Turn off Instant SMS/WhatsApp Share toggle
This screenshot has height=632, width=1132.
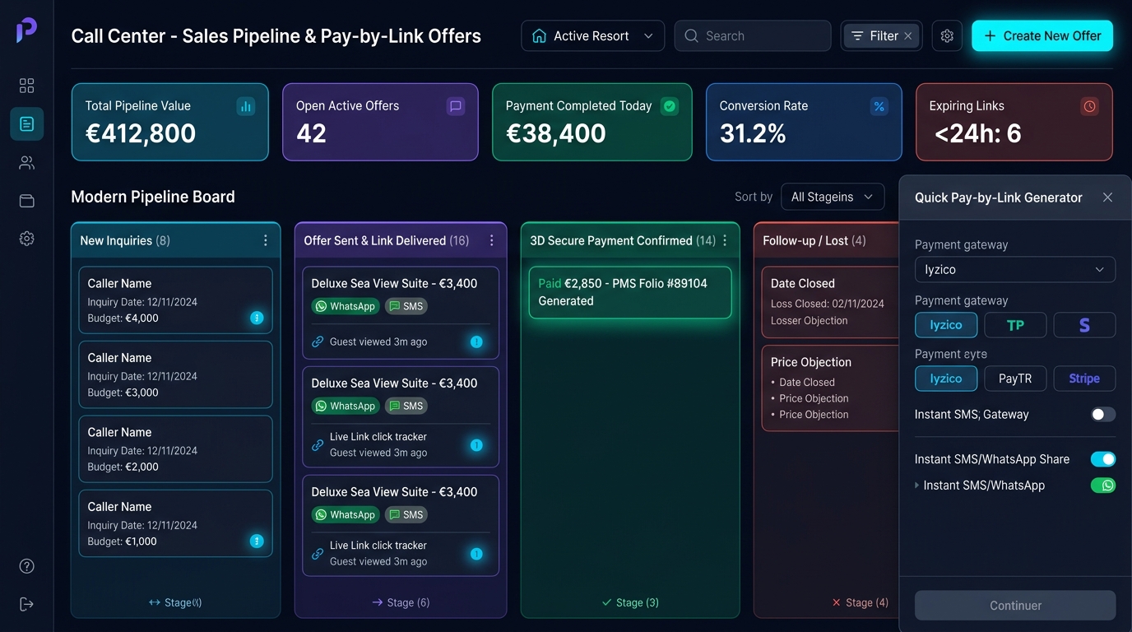pyautogui.click(x=1103, y=459)
